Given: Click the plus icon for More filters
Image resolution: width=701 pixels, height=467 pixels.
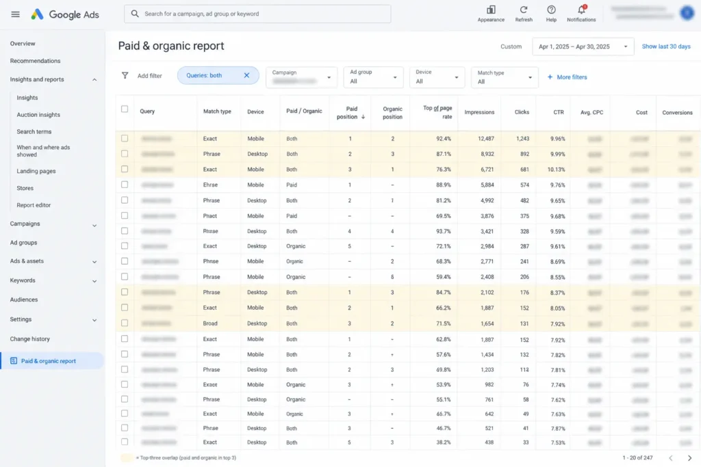Looking at the screenshot, I should pos(550,77).
